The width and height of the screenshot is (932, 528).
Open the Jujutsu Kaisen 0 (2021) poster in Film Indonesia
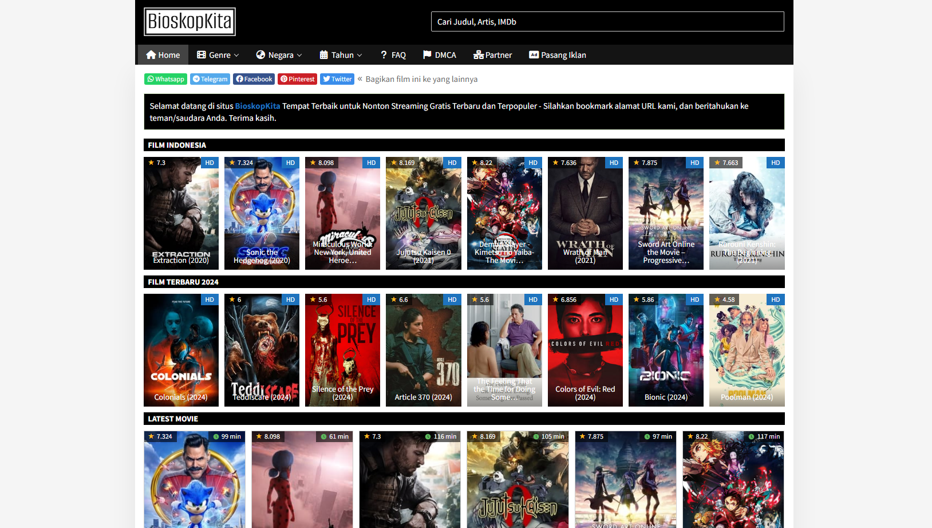coord(423,213)
